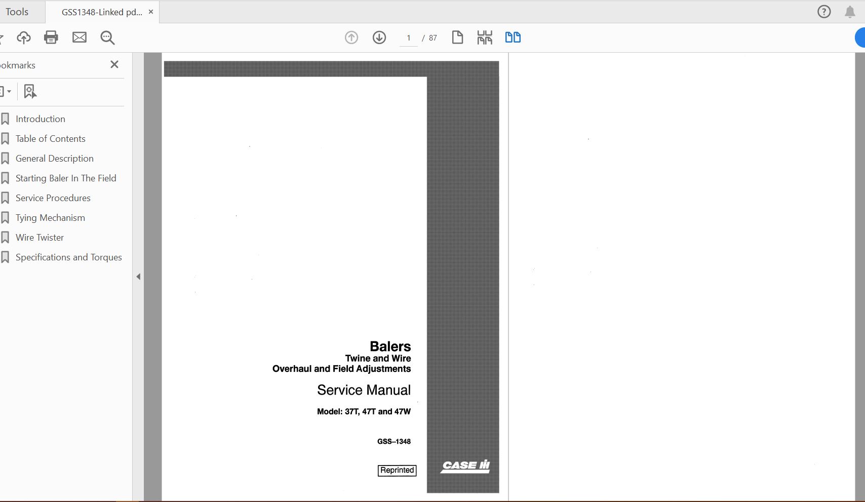Viewport: 865px width, 502px height.
Task: Toggle the scrolling page layout icon
Action: (x=485, y=37)
